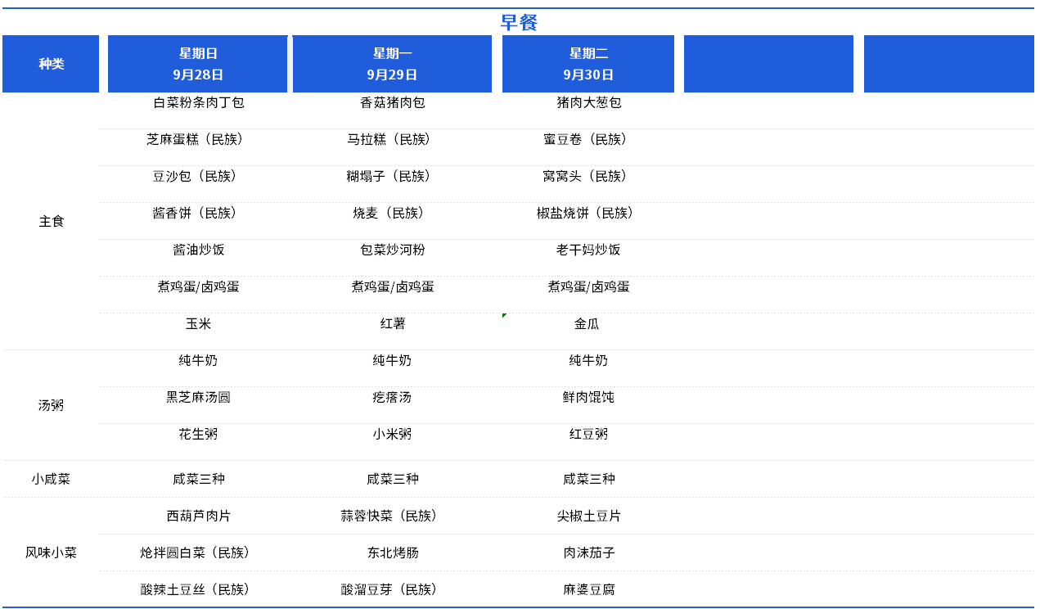This screenshot has height=609, width=1040.
Task: Select the 鲜肉馄饨 cell
Action: point(588,398)
